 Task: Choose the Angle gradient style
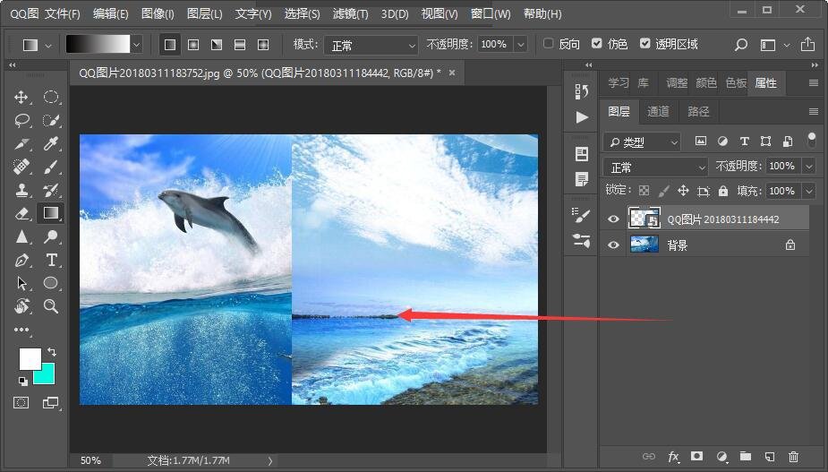pyautogui.click(x=217, y=45)
